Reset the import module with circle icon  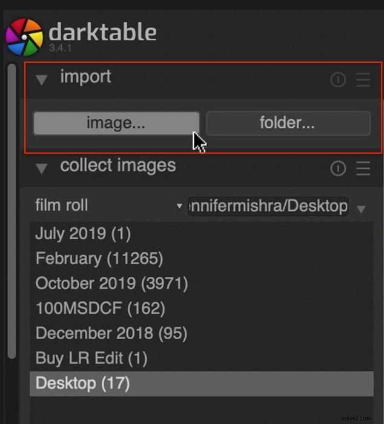(x=338, y=80)
